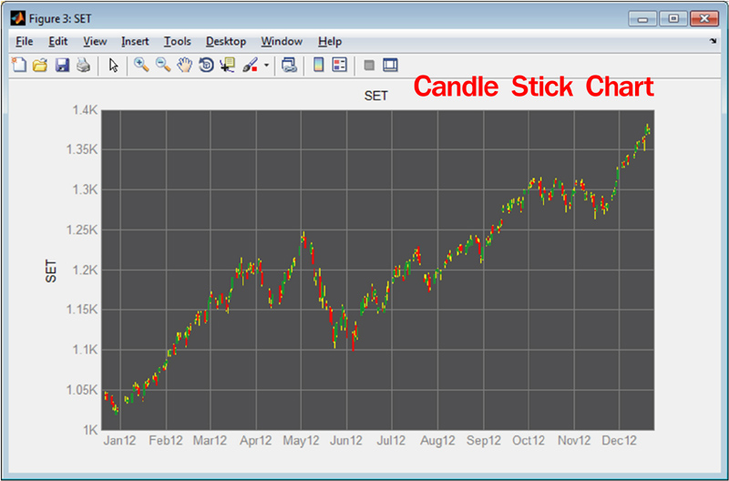Screen dimensions: 729x481
Task: Minimize the Figure 3 window
Action: click(x=643, y=19)
